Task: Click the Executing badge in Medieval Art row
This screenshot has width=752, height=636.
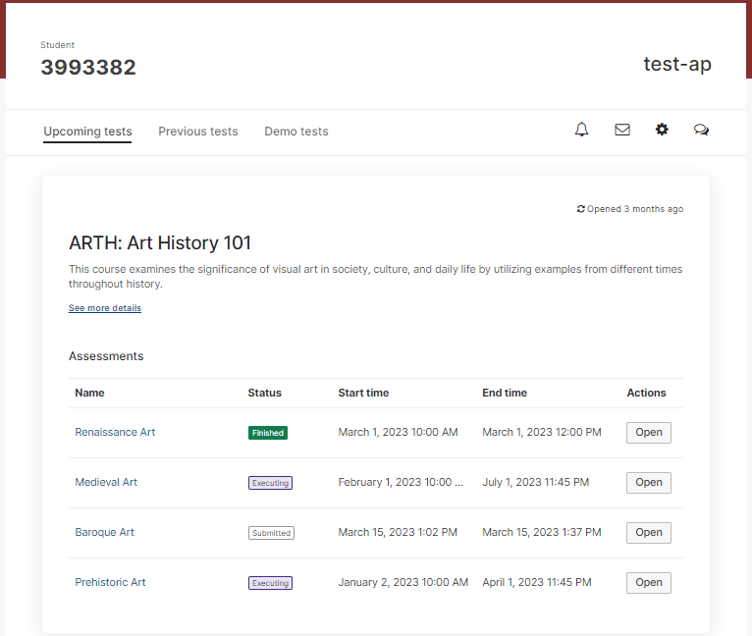Action: click(x=270, y=483)
